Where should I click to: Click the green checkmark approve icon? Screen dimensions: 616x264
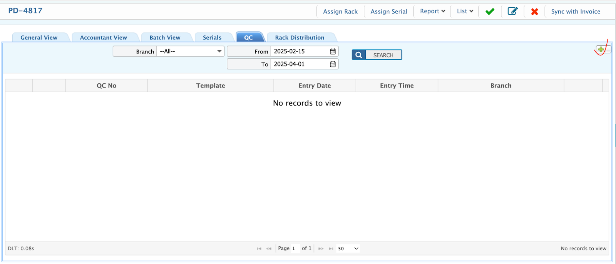[x=490, y=12]
